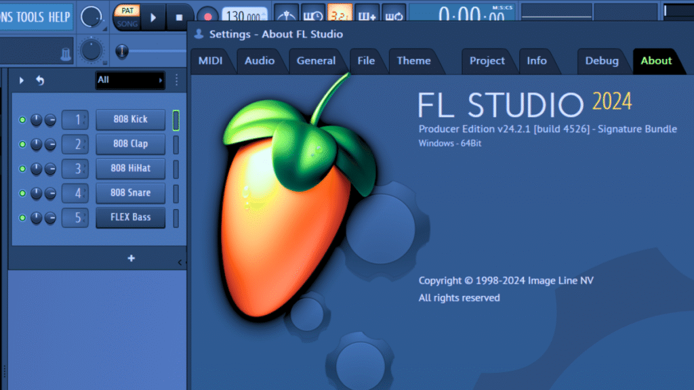The width and height of the screenshot is (694, 390).
Task: Arm the record button
Action: (x=207, y=16)
